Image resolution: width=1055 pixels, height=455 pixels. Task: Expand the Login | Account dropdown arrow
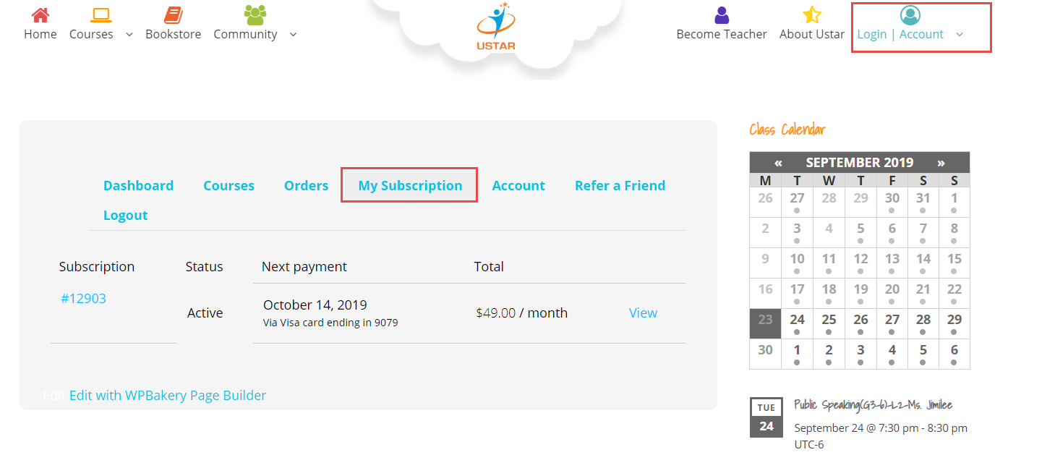tap(960, 34)
